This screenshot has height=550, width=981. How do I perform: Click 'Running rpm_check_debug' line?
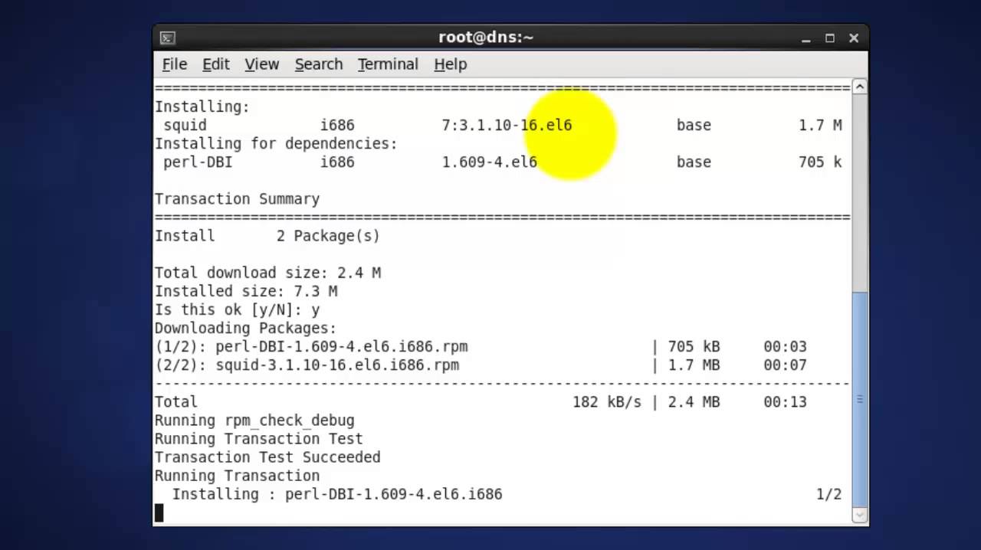pos(254,421)
